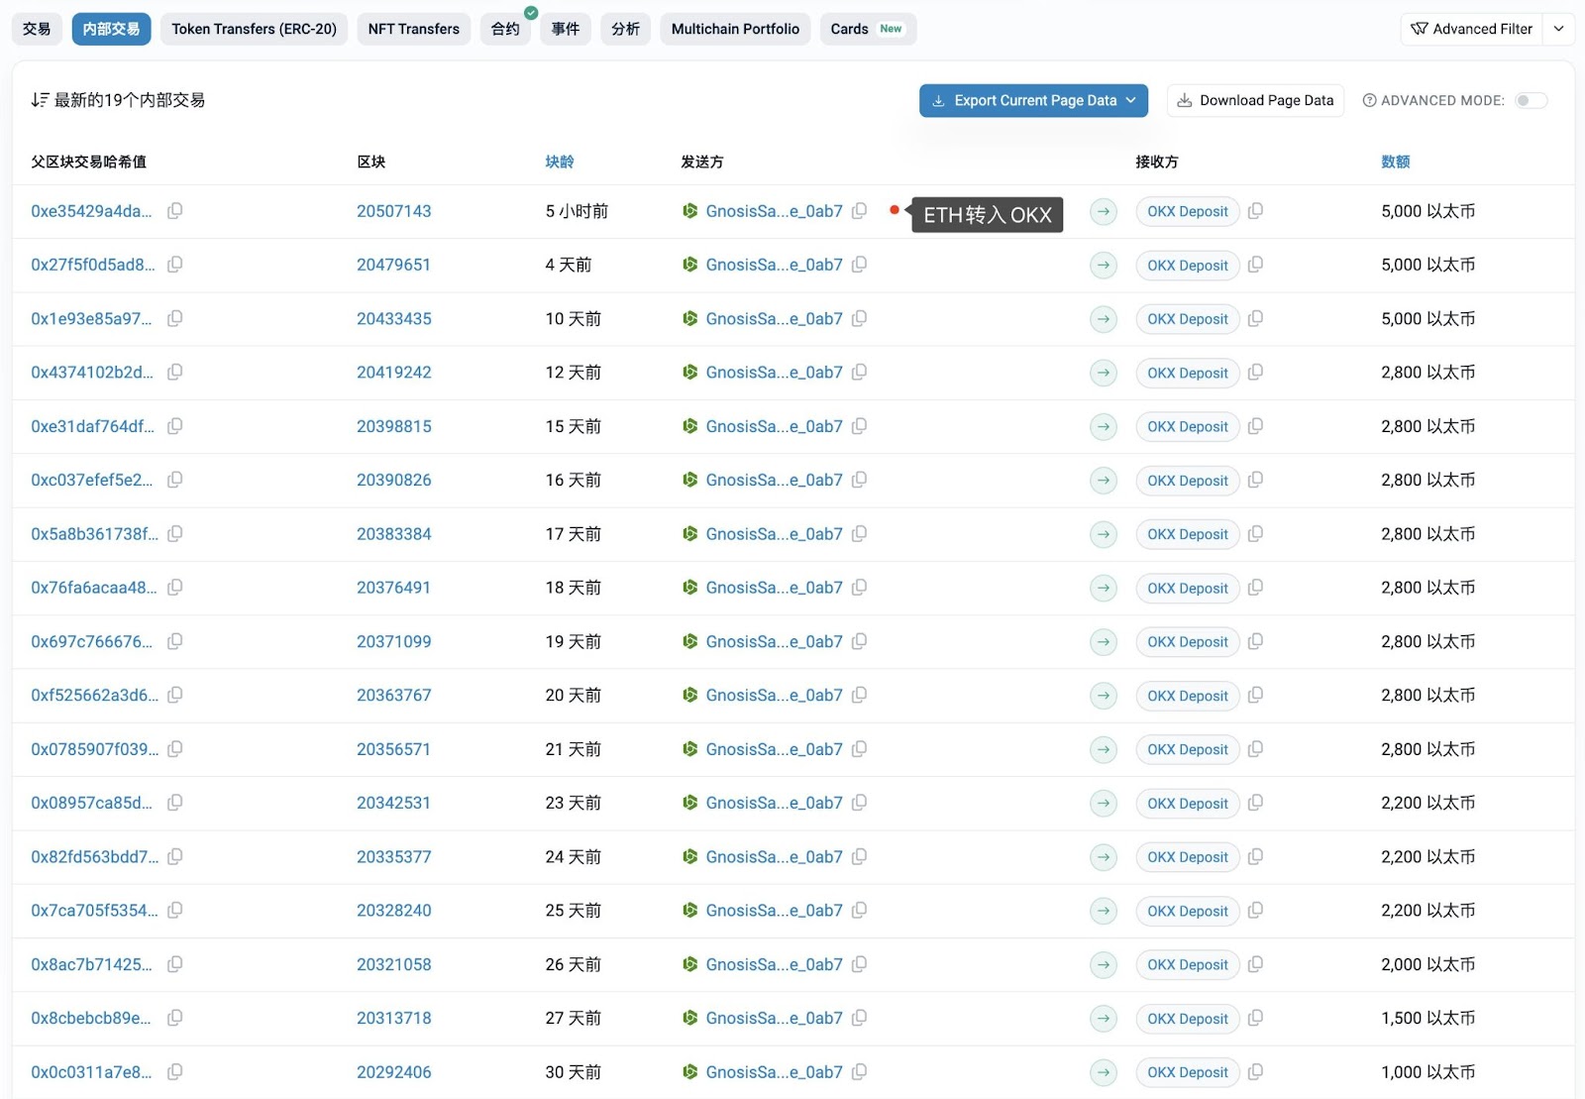Click the sort icon beside 最新的19个内部交易
The width and height of the screenshot is (1585, 1099).
[x=40, y=100]
